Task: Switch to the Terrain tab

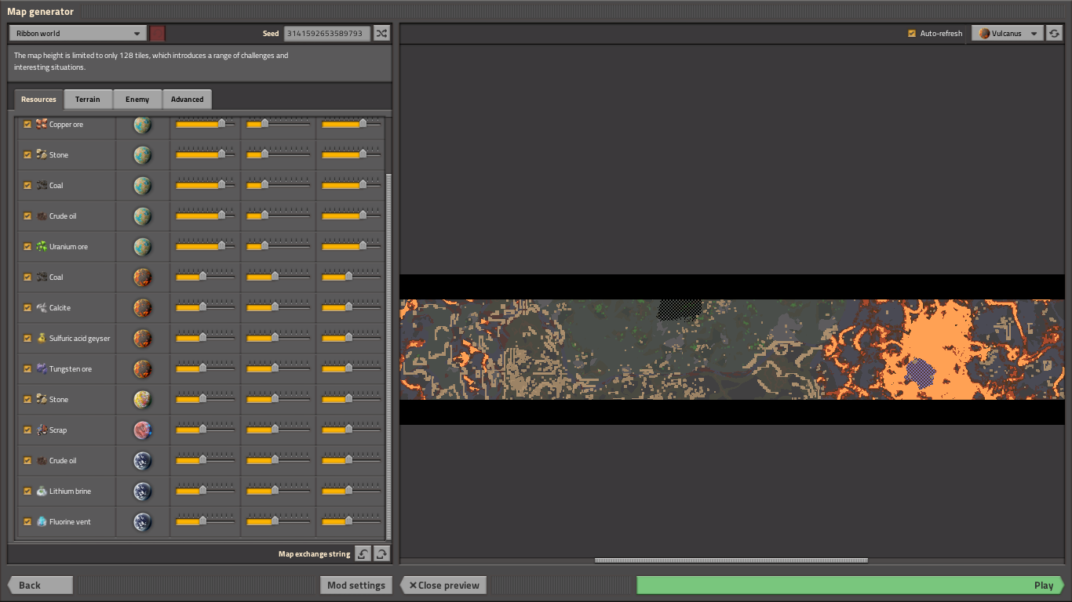Action: [x=87, y=100]
